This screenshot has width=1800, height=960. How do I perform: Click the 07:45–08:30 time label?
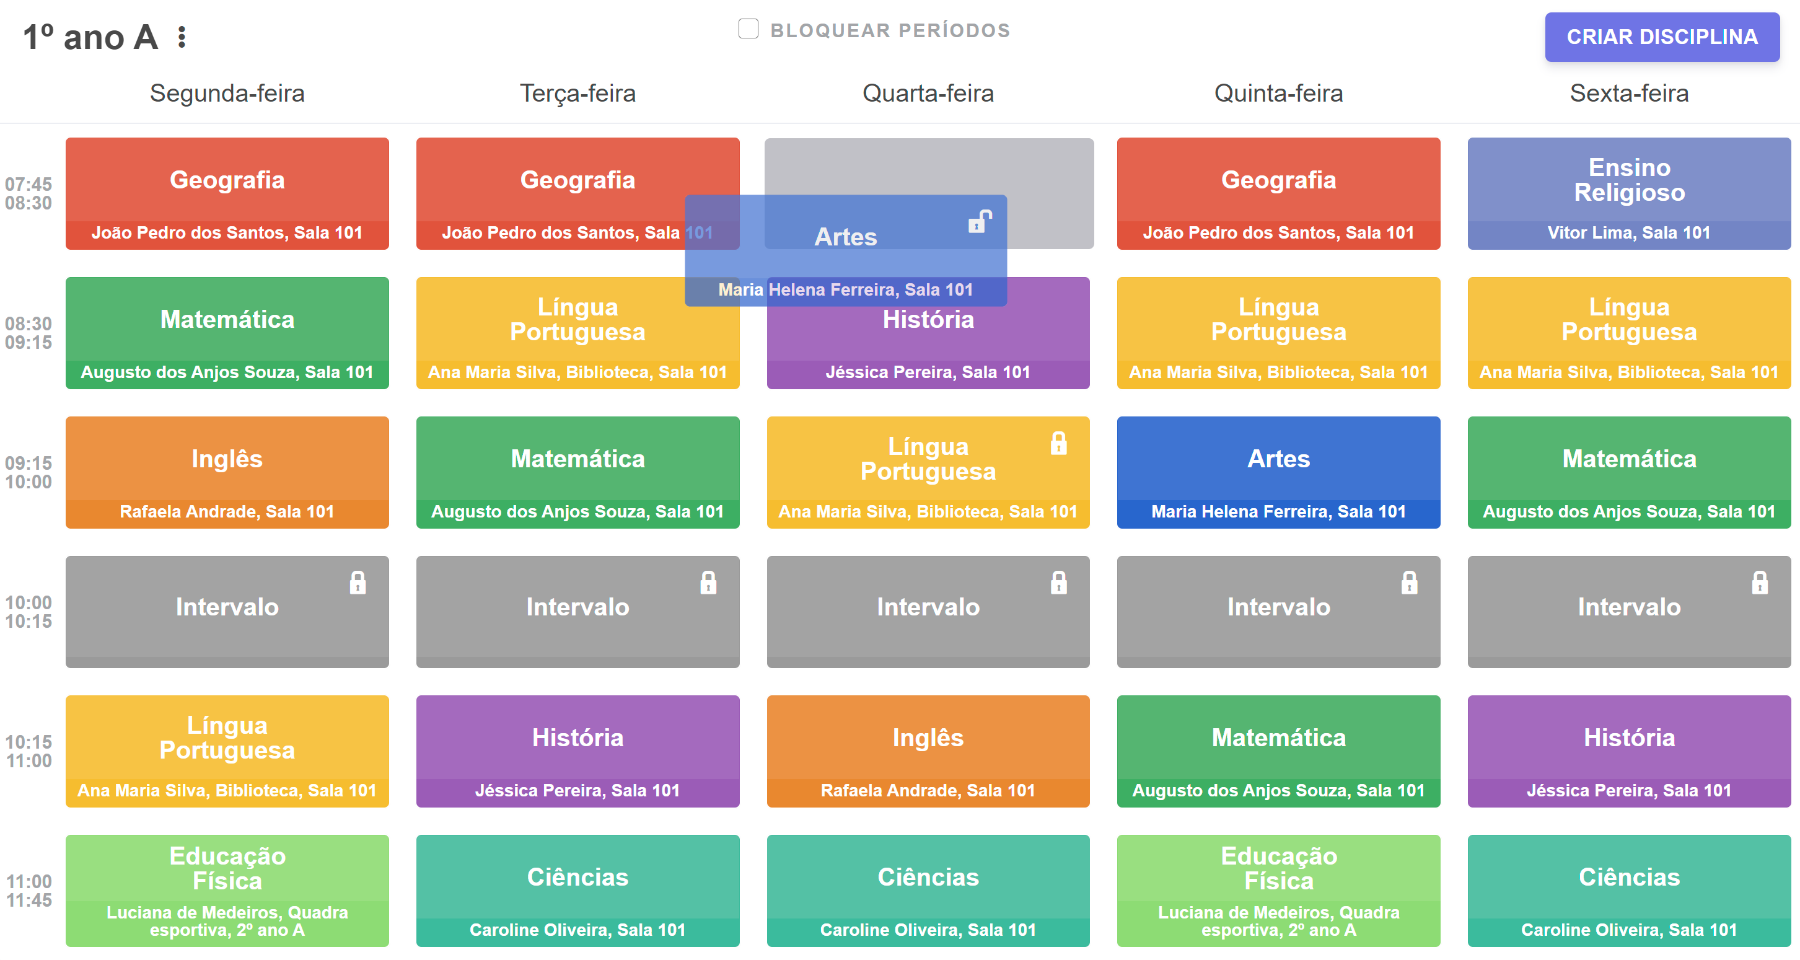(x=29, y=193)
